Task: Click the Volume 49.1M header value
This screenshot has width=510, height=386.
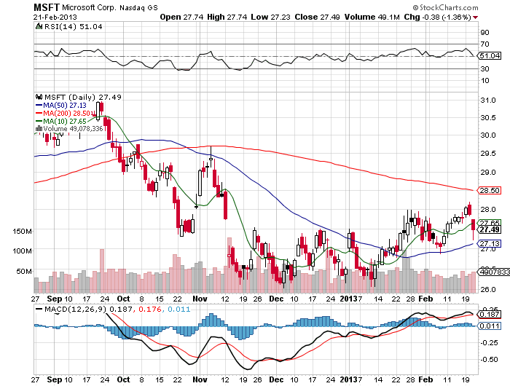Action: (372, 17)
